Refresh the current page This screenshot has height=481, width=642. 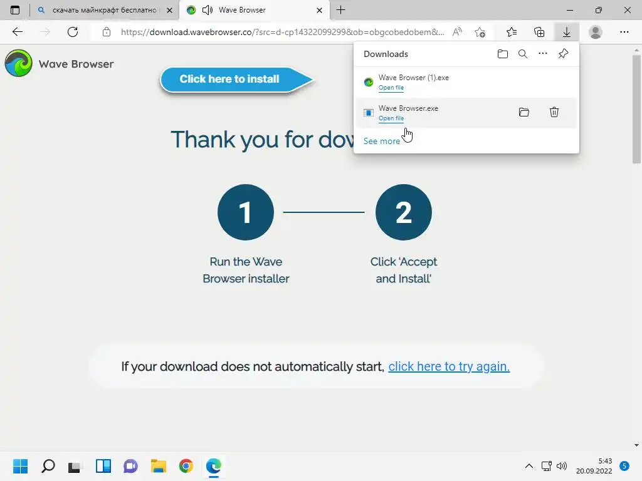[x=73, y=32]
